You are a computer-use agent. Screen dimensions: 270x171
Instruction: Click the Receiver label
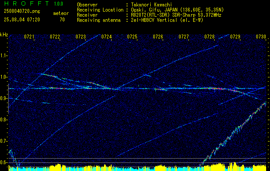click(87, 15)
